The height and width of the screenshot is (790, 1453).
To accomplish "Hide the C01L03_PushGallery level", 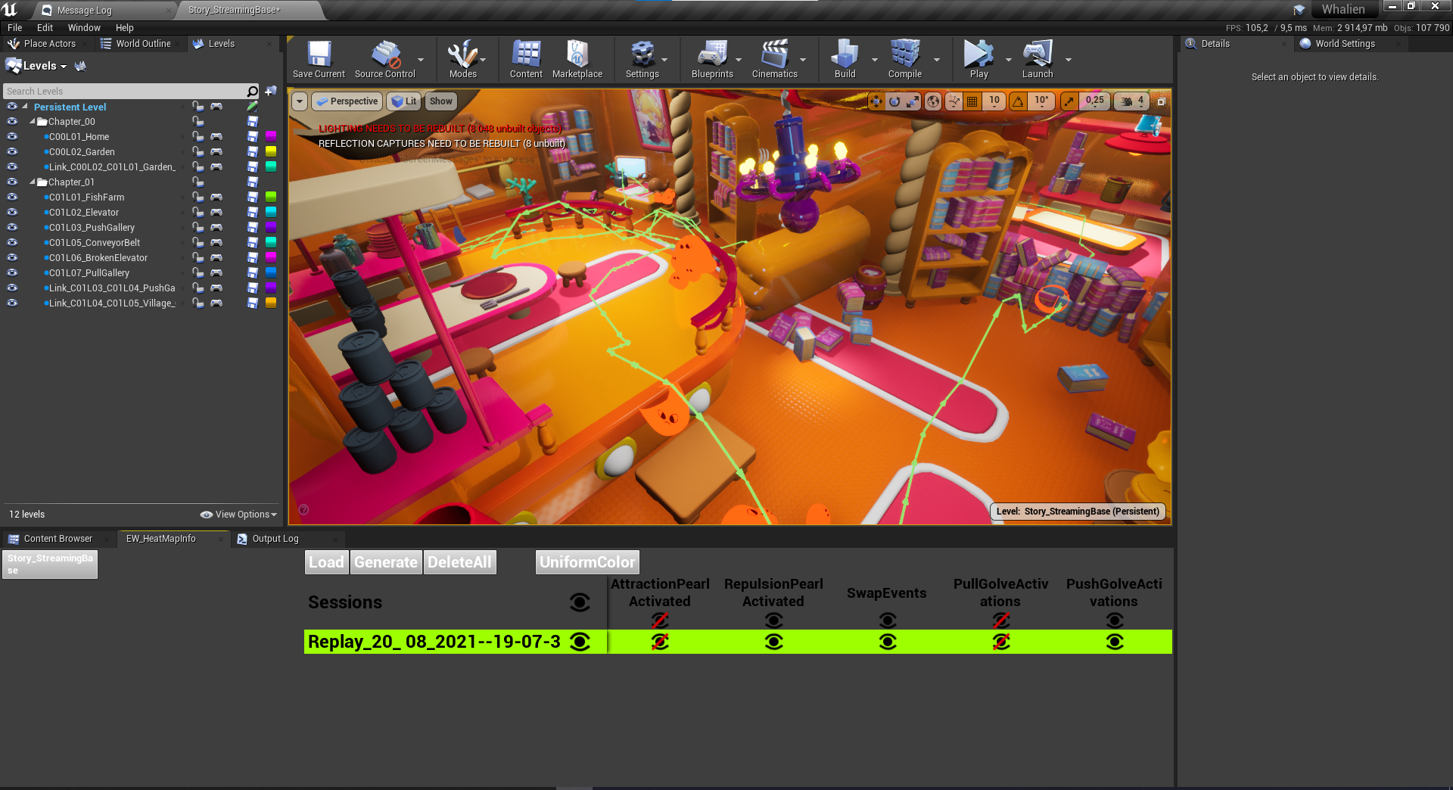I will 12,228.
